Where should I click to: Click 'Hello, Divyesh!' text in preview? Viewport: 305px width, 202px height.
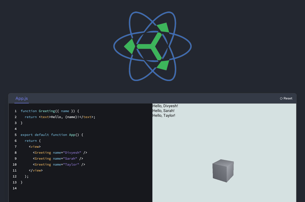coord(165,106)
